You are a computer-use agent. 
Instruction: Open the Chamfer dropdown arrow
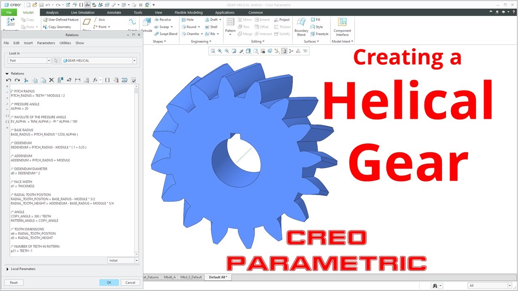(x=202, y=34)
